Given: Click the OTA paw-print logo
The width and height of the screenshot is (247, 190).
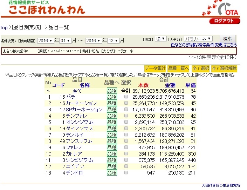Looking at the screenshot, I should tap(220, 8).
